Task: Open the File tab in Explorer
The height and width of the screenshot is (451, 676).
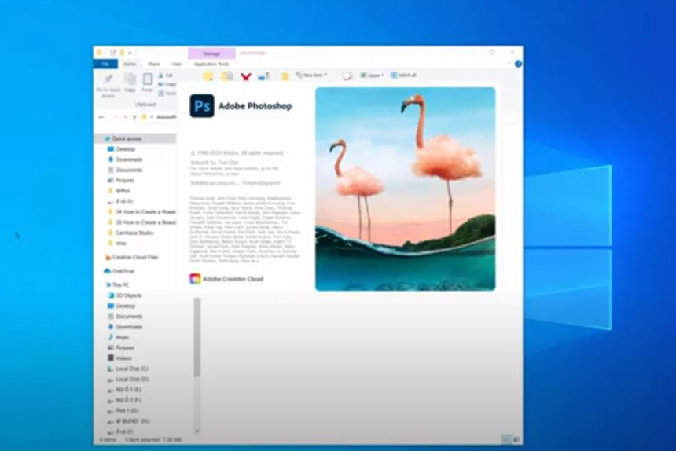Action: pos(105,64)
